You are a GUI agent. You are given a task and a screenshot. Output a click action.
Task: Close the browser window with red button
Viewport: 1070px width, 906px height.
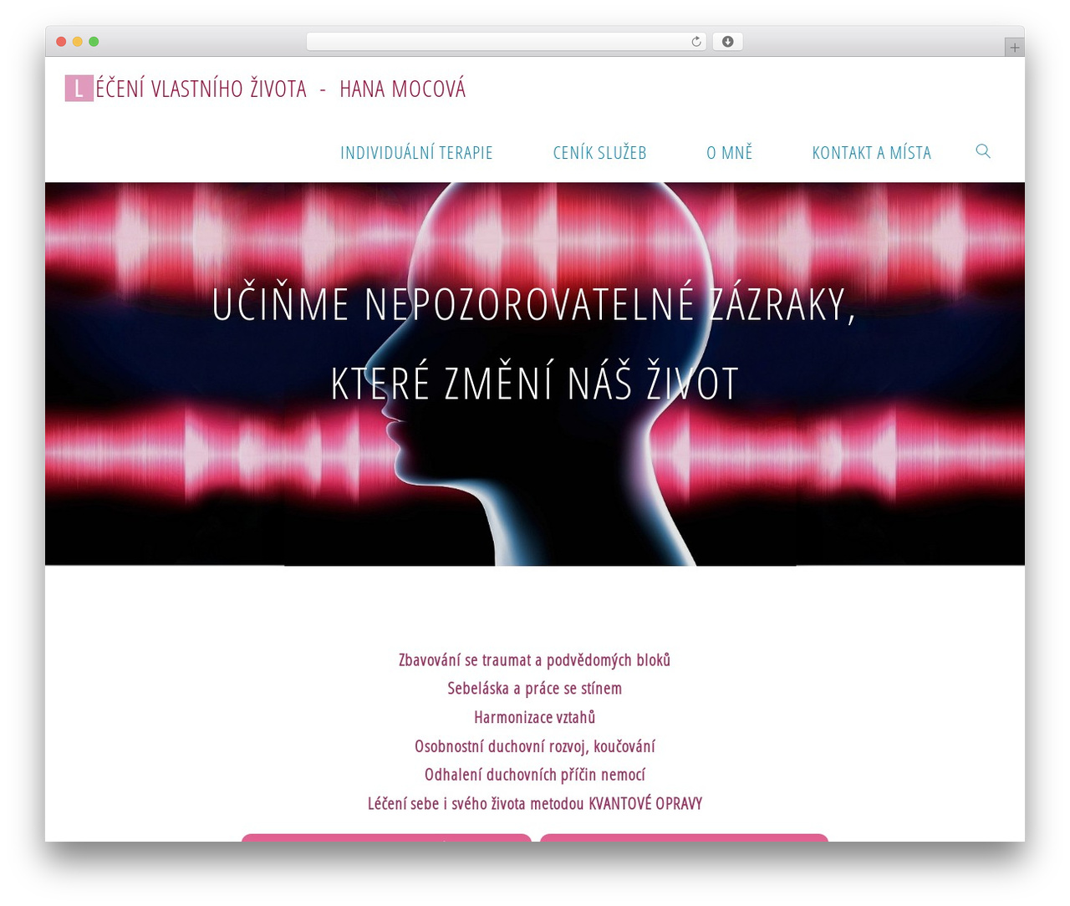tap(61, 42)
